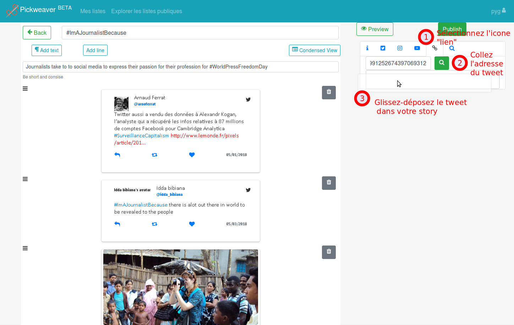Click the 05/01/2018 tweet date

pyautogui.click(x=236, y=155)
